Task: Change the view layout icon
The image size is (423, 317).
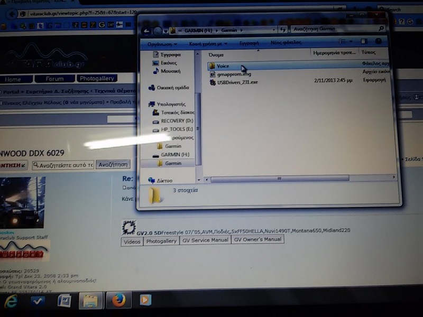Action: click(x=342, y=41)
